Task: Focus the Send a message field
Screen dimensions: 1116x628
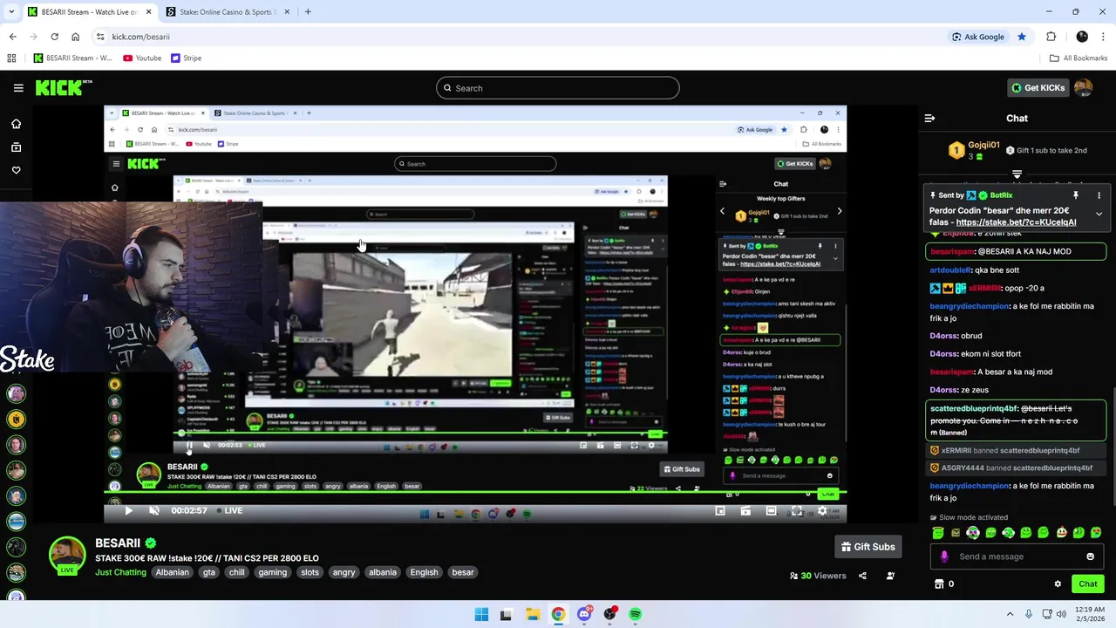Action: coord(1017,556)
